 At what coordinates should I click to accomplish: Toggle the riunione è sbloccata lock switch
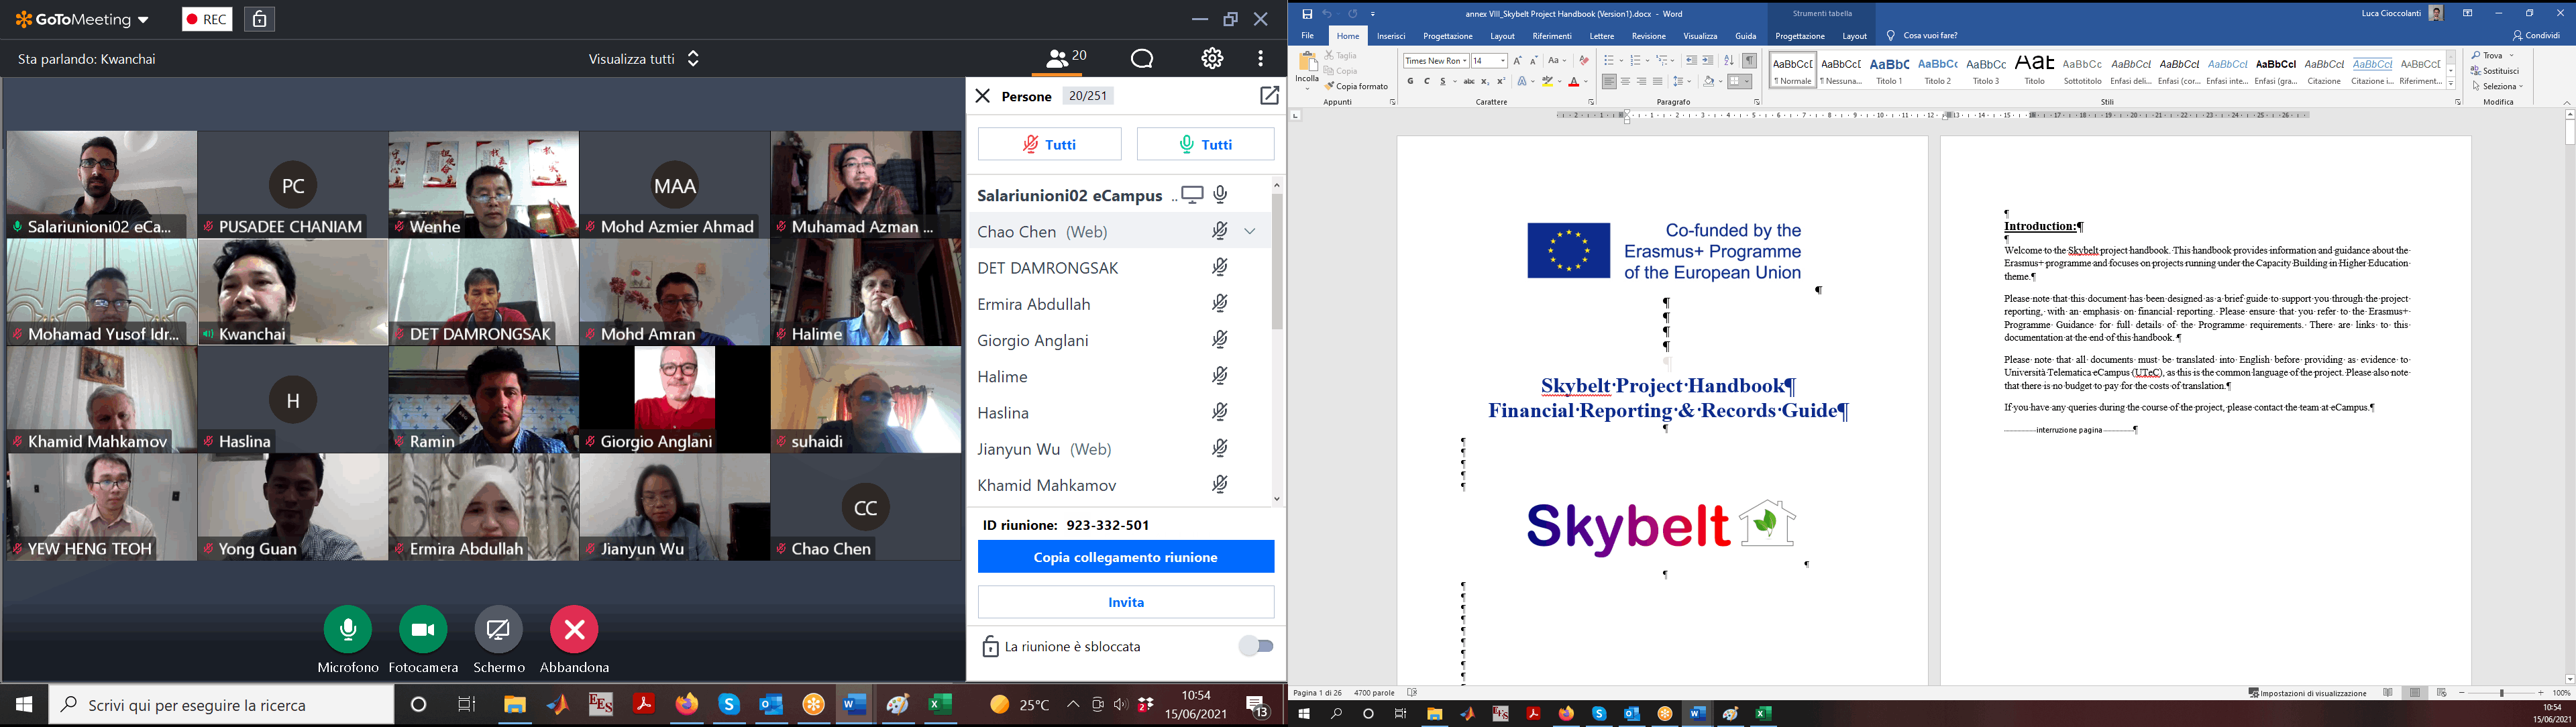pos(1256,646)
